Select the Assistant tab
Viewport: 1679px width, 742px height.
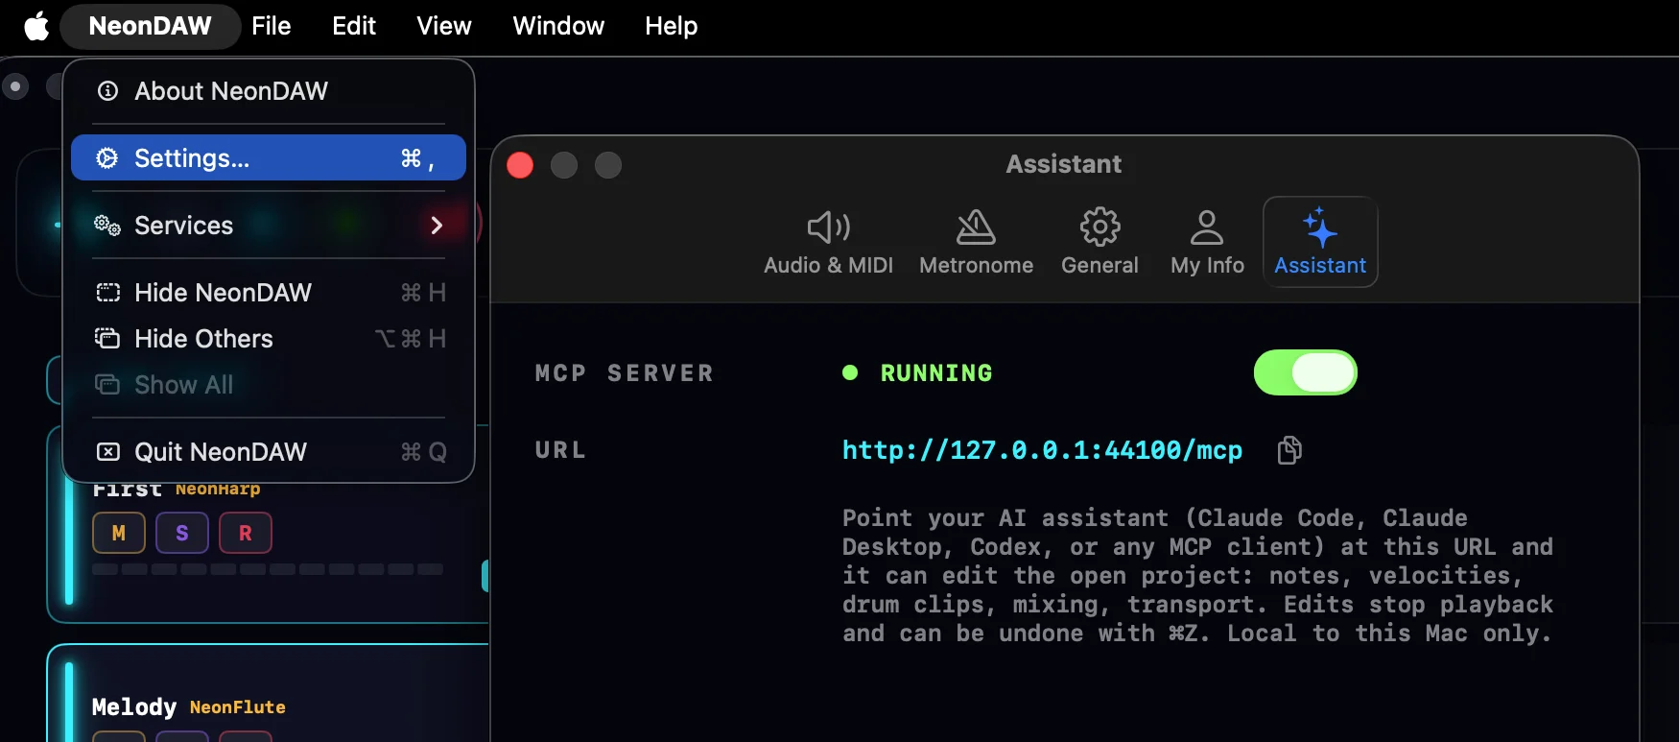(x=1320, y=243)
